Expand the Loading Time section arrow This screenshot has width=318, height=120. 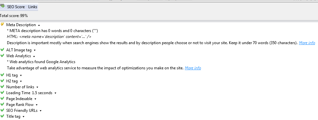pyautogui.click(x=55, y=93)
